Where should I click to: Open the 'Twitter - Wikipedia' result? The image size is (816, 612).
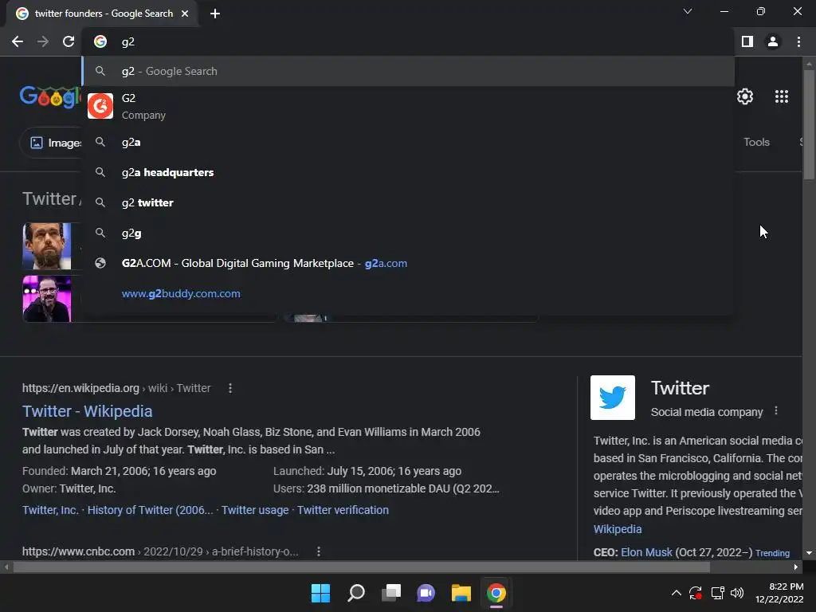(87, 411)
